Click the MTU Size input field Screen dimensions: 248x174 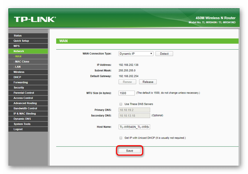(127, 93)
